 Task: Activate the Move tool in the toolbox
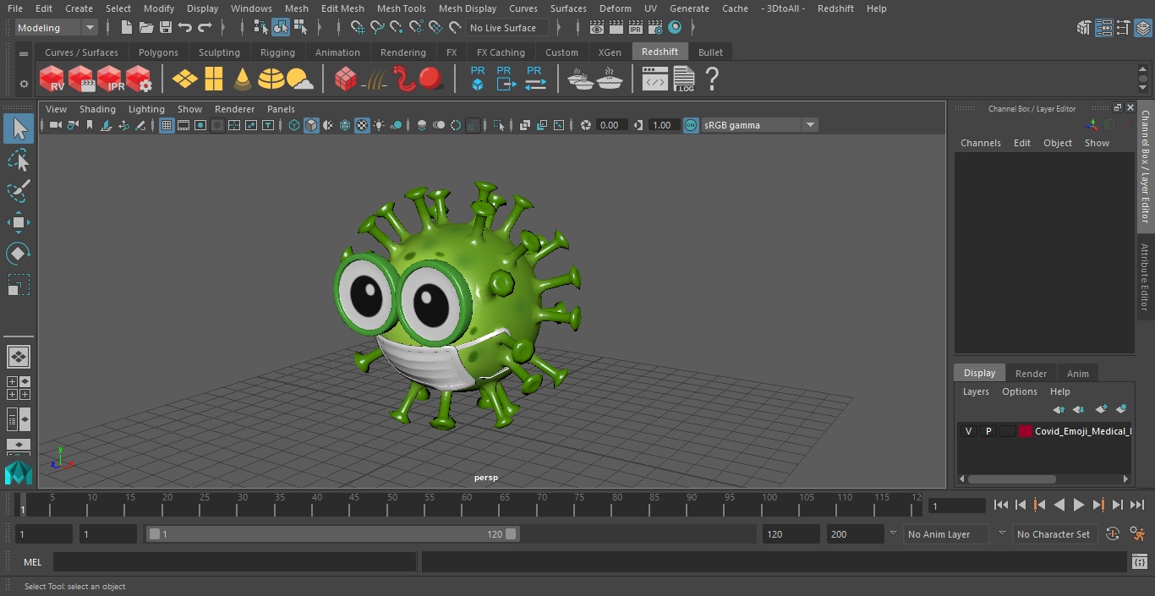tap(19, 222)
